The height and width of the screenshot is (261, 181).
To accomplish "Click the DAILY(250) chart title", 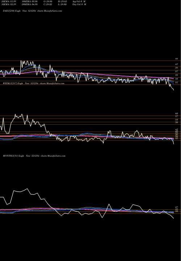I will click(33, 11).
